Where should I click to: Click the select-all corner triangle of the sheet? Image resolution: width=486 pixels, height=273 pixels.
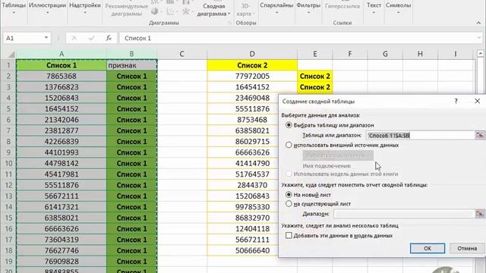point(11,55)
